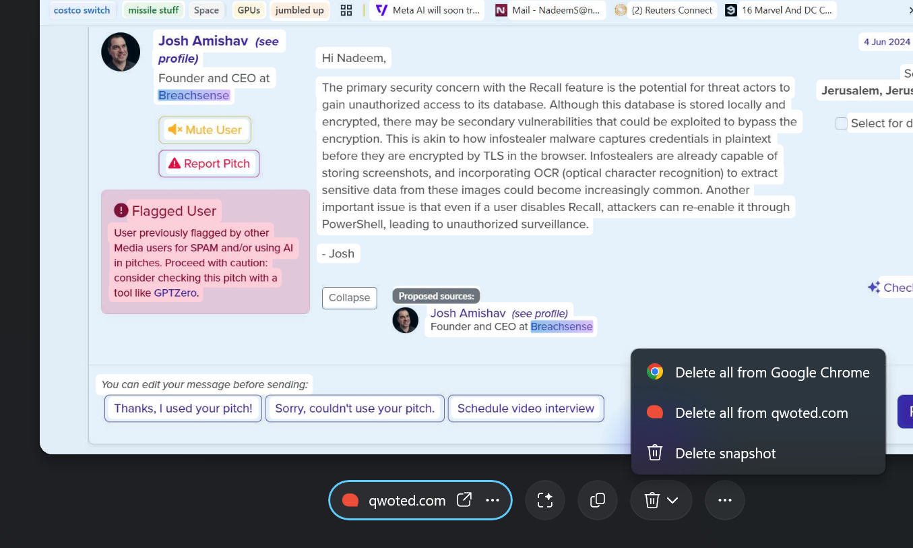
Task: Mute User Josh Amishav
Action: pos(205,129)
